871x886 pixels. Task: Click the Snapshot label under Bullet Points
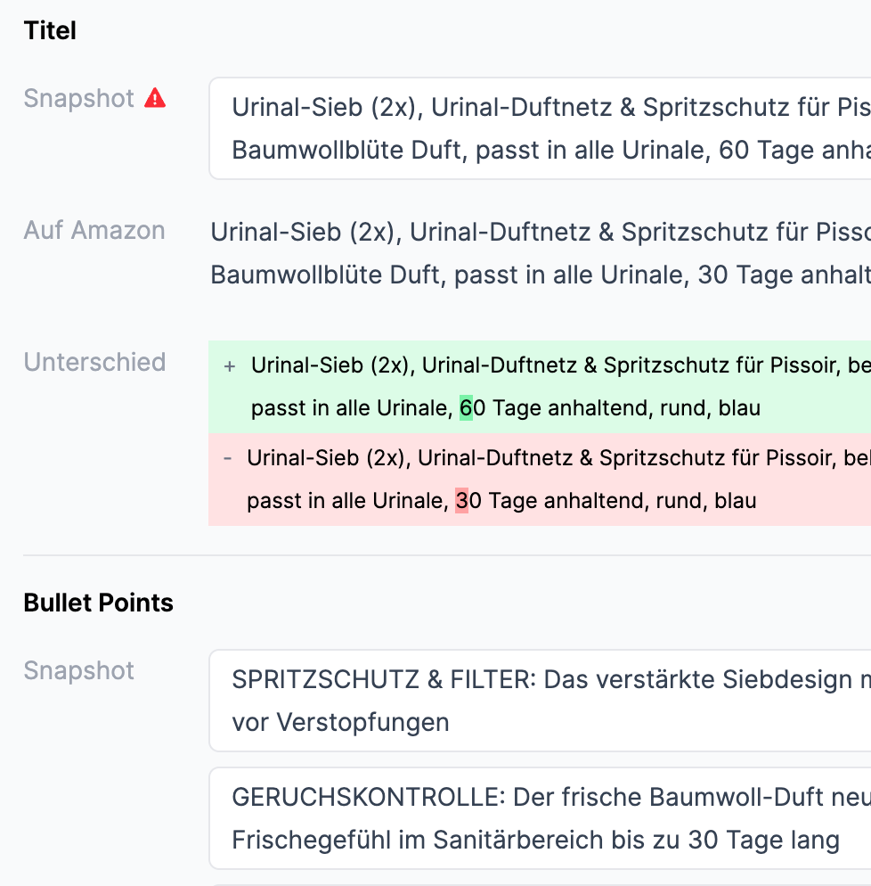pyautogui.click(x=78, y=670)
